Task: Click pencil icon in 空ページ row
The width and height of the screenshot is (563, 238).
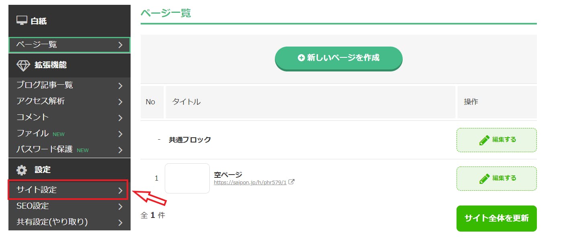Action: [x=484, y=178]
